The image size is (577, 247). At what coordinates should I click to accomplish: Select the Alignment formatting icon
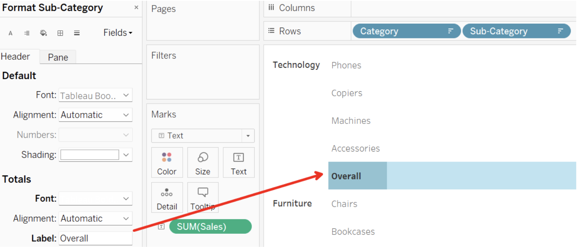[x=26, y=33]
